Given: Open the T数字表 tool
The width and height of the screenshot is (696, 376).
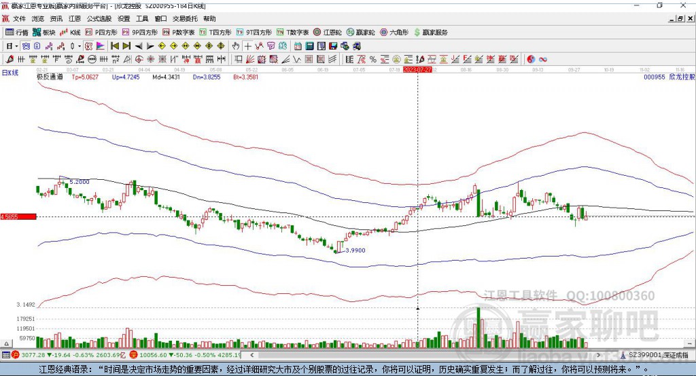Looking at the screenshot, I should click(x=292, y=33).
